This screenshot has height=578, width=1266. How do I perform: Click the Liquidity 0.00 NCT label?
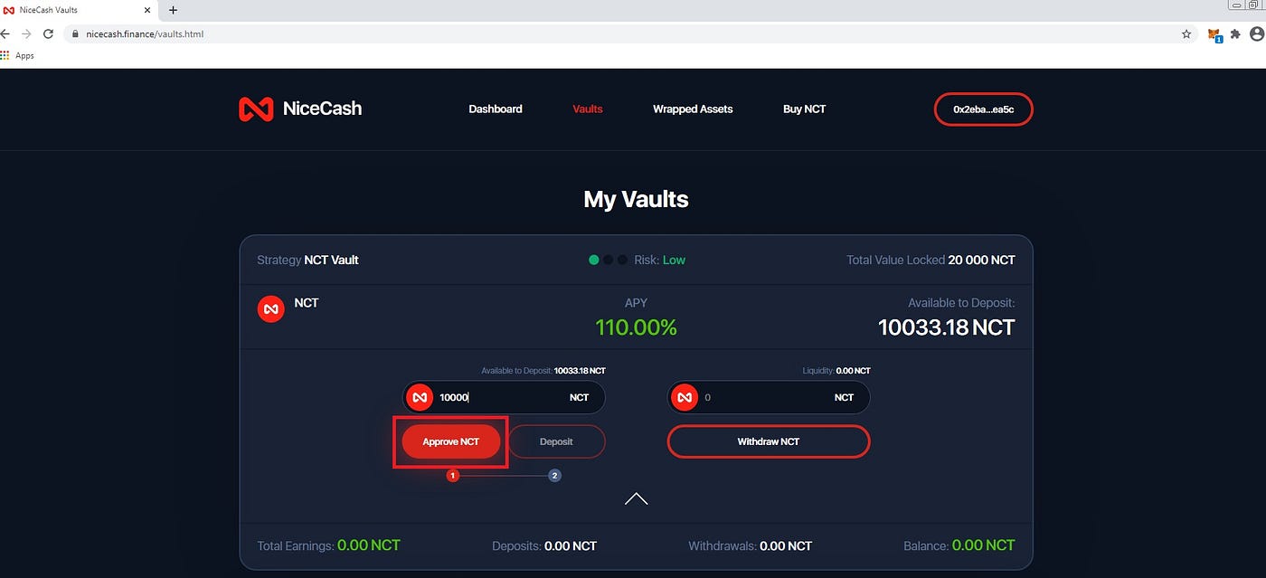(x=836, y=371)
